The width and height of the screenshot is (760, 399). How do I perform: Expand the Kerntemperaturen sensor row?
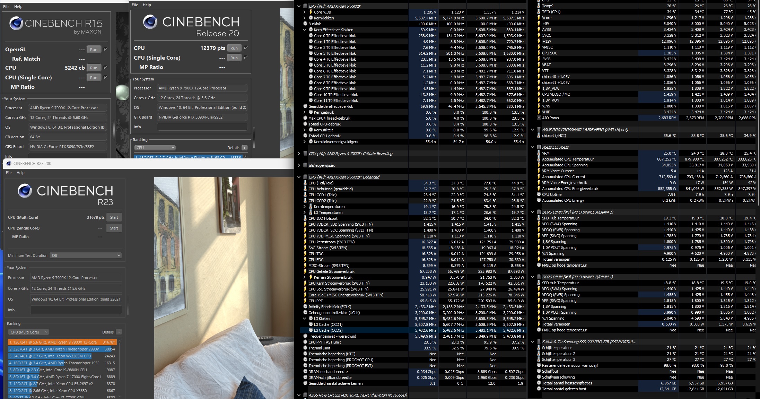(305, 207)
